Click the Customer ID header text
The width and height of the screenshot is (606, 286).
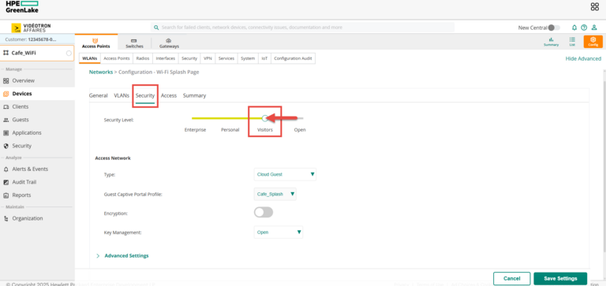31,39
